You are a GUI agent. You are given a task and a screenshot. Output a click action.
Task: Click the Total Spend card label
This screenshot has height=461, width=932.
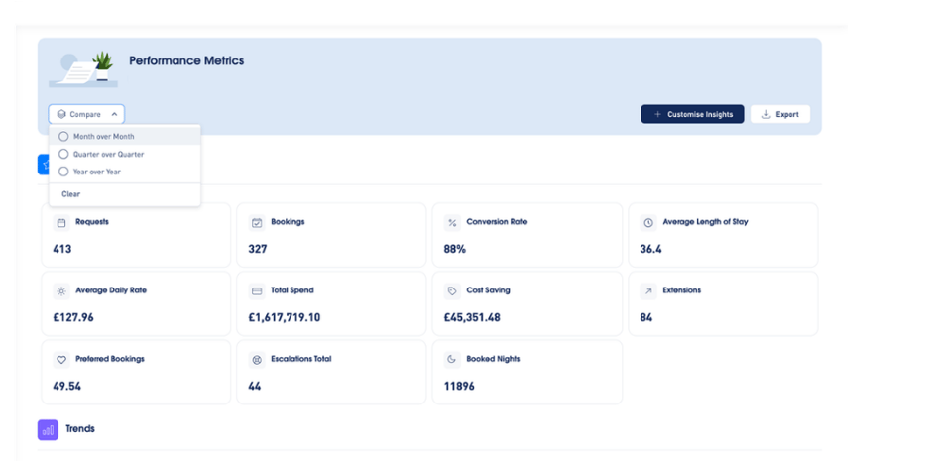(292, 290)
